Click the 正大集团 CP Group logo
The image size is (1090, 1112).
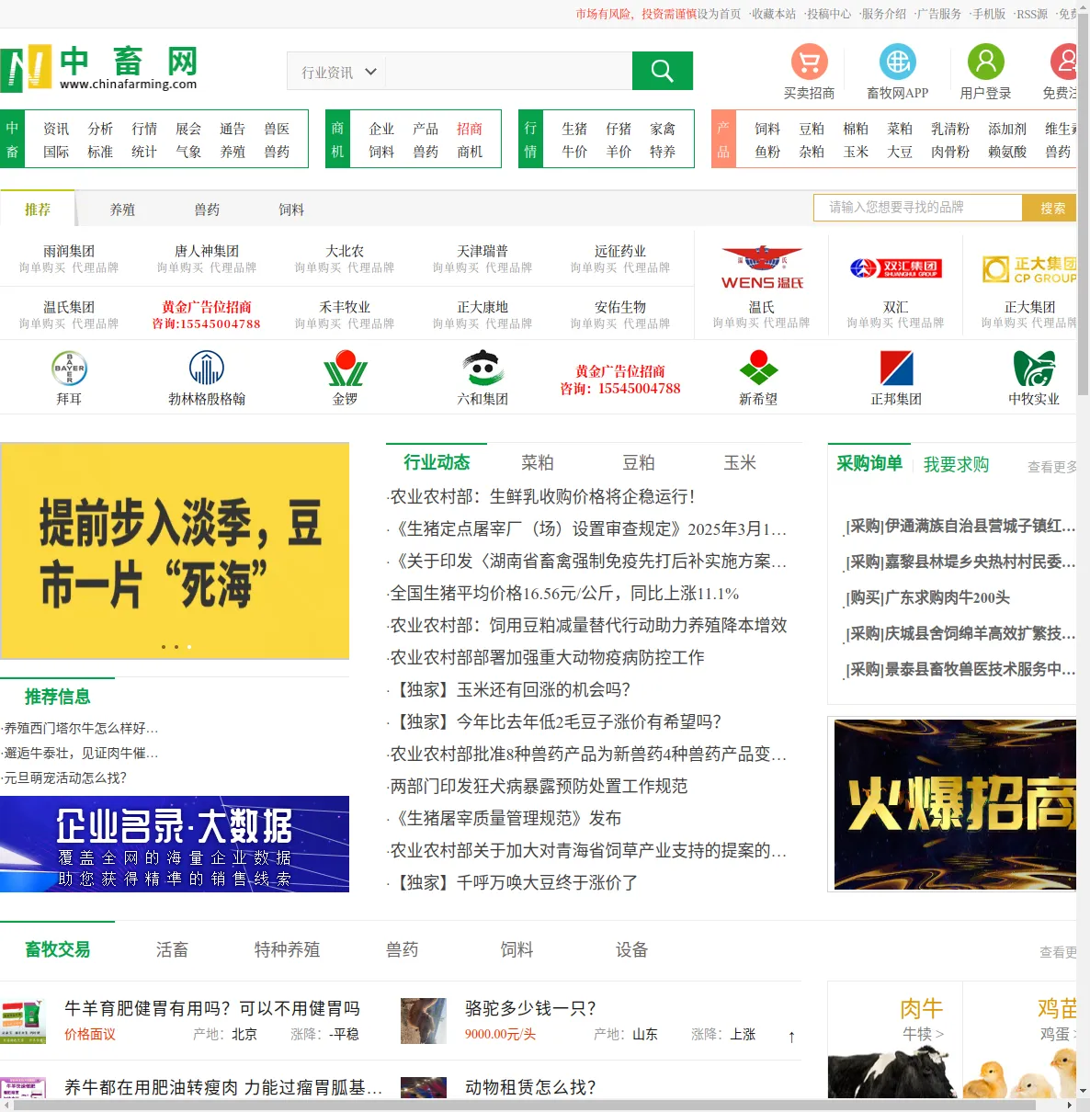point(1029,269)
